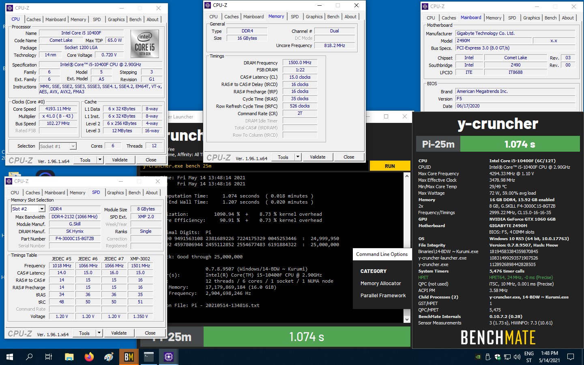Launch File Explorer from taskbar
The width and height of the screenshot is (584, 365).
click(x=69, y=357)
